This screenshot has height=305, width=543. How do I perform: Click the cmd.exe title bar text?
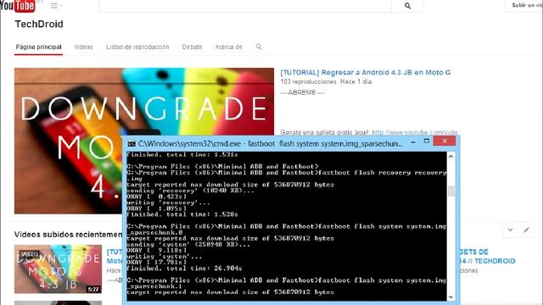(x=271, y=143)
